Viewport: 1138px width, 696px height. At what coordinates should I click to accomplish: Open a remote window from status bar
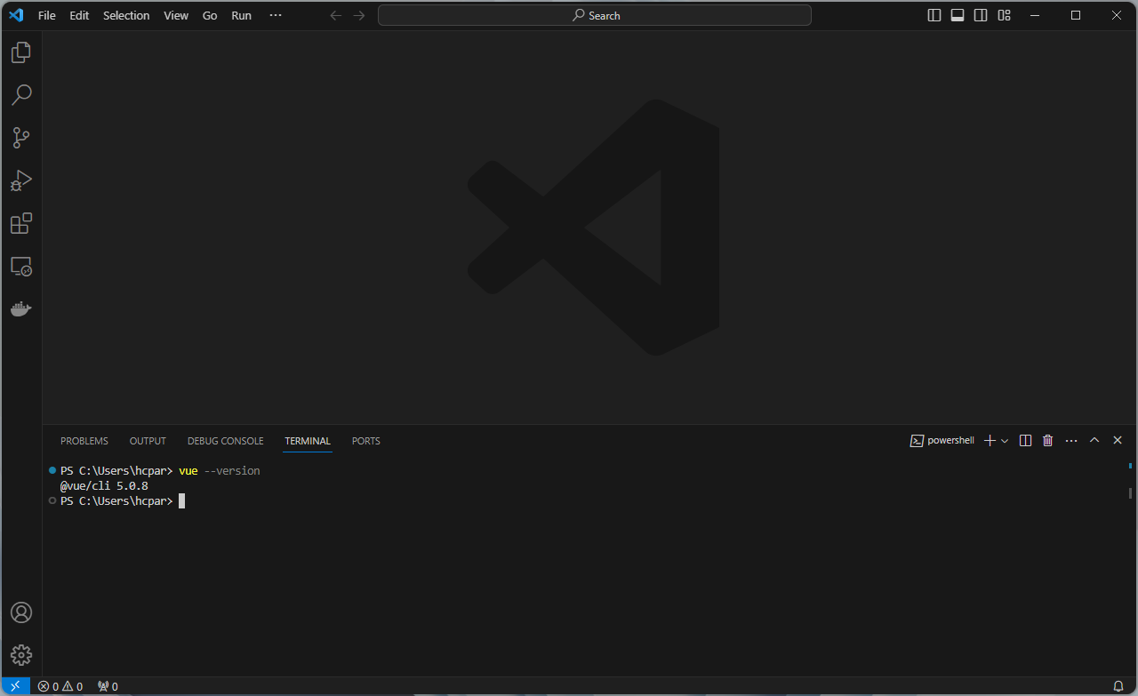15,686
